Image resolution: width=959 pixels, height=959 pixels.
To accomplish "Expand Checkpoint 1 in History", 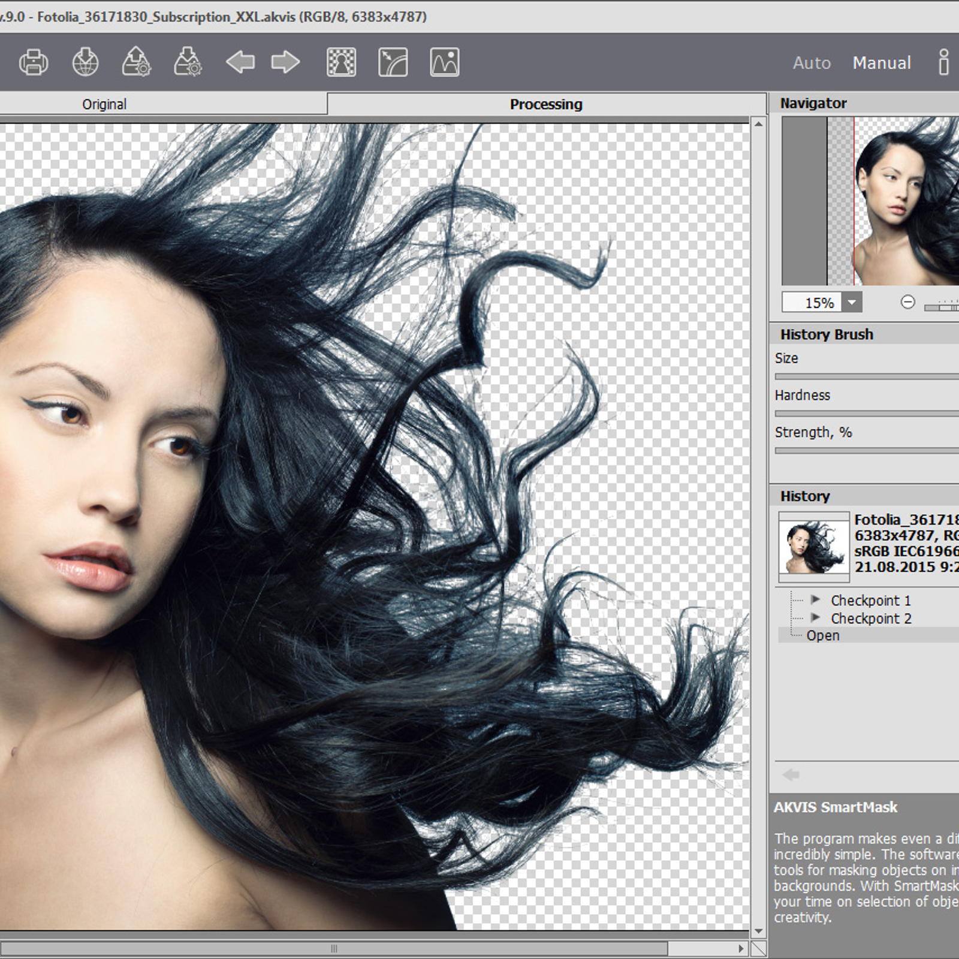I will (x=815, y=599).
